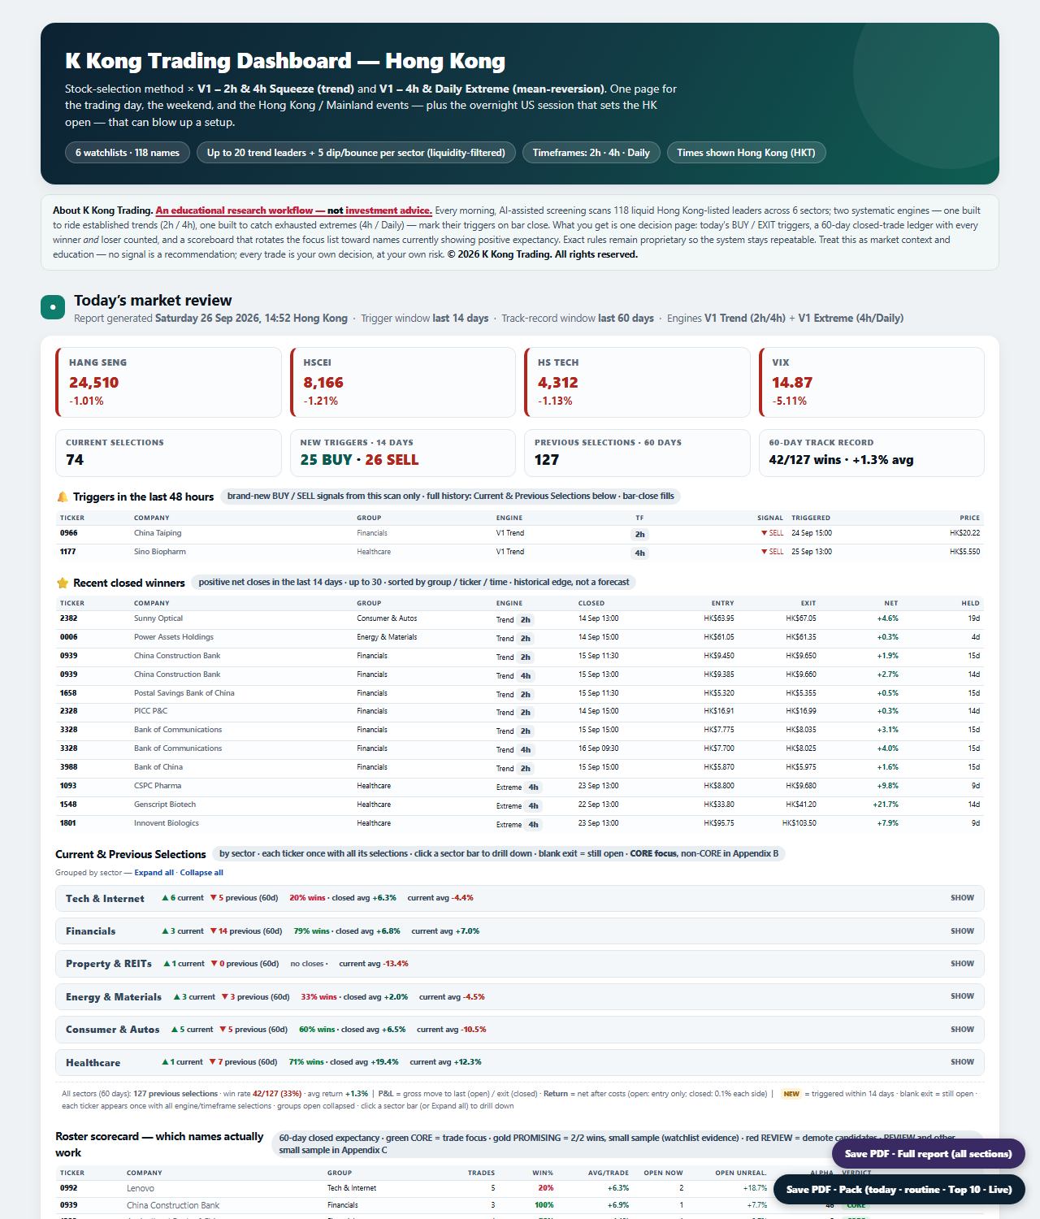Open the Hang Seng index card
The width and height of the screenshot is (1040, 1219).
pyautogui.click(x=168, y=382)
